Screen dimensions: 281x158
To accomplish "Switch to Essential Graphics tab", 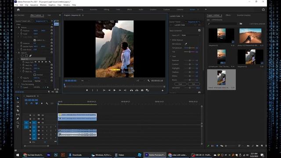I will pyautogui.click(x=244, y=15).
